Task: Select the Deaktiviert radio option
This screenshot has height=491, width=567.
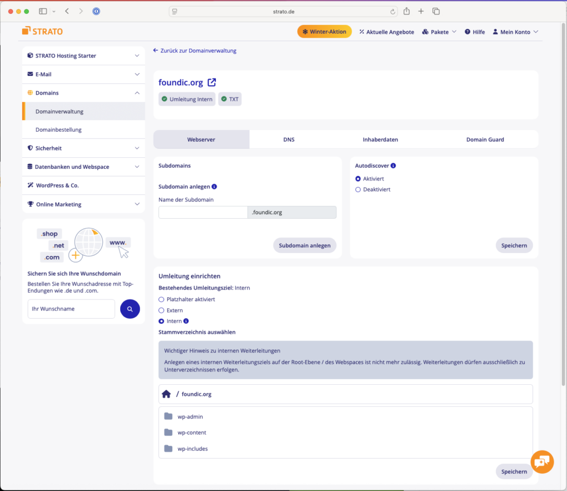Action: click(358, 189)
